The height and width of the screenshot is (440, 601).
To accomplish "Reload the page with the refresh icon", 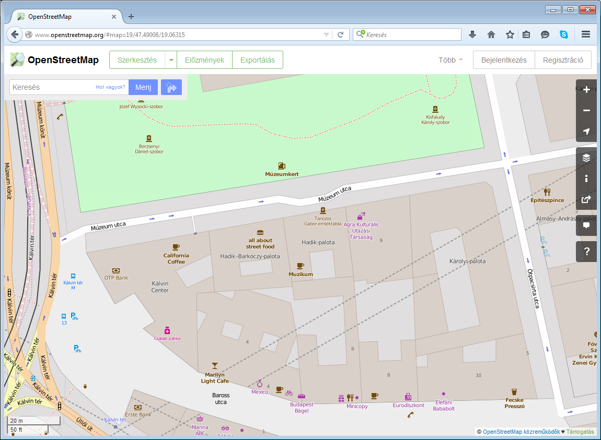I will pos(340,34).
